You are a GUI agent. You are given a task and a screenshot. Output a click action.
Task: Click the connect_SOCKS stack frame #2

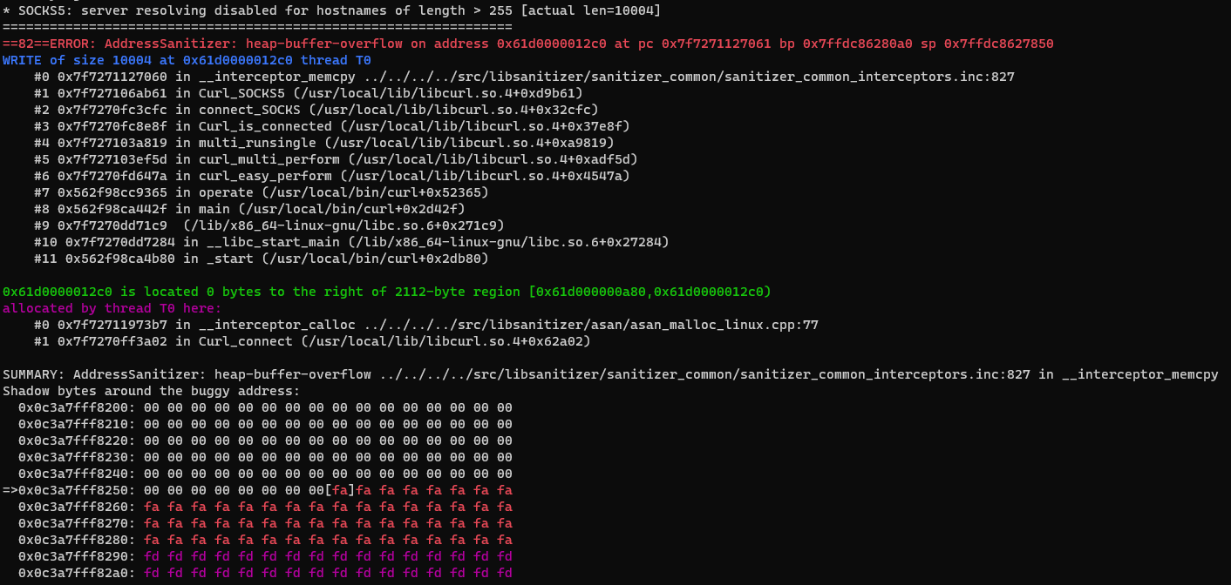(x=316, y=110)
